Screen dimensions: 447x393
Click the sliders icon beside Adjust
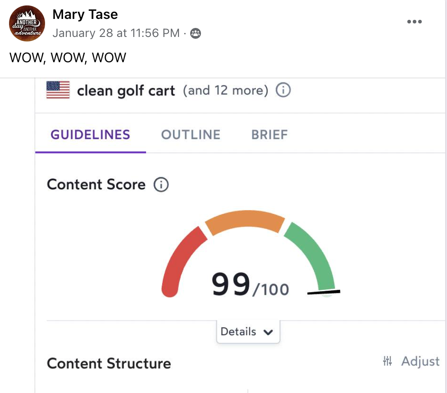pyautogui.click(x=388, y=361)
